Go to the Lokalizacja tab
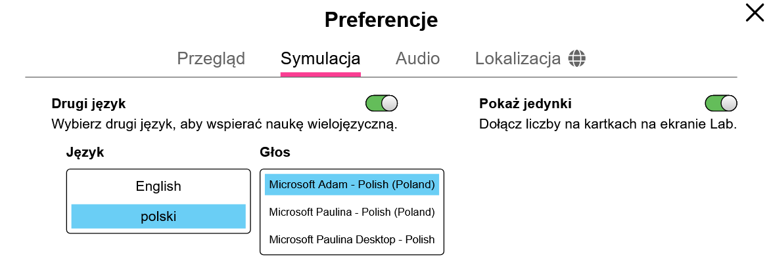 point(530,59)
